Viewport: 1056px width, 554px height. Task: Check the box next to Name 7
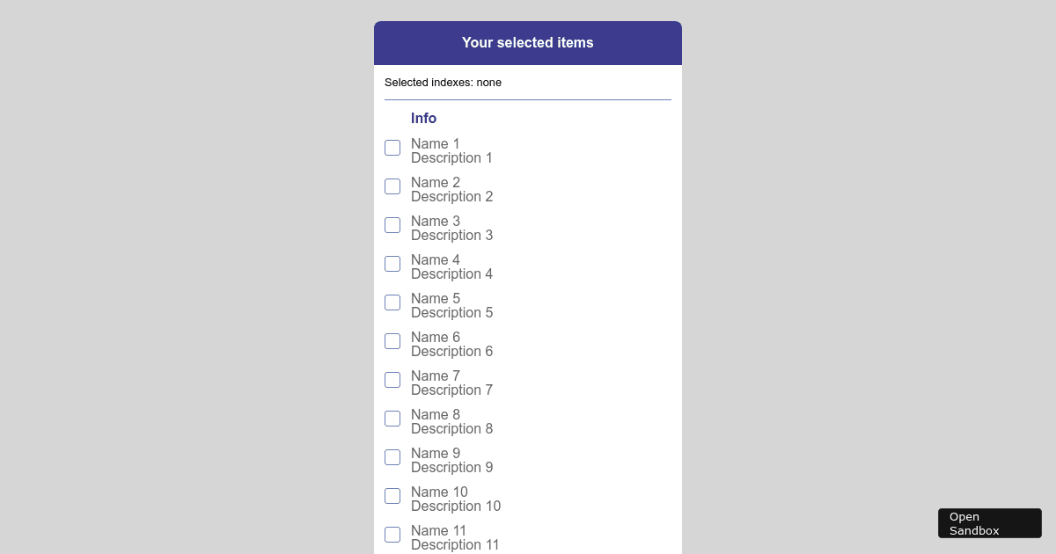[x=392, y=380]
